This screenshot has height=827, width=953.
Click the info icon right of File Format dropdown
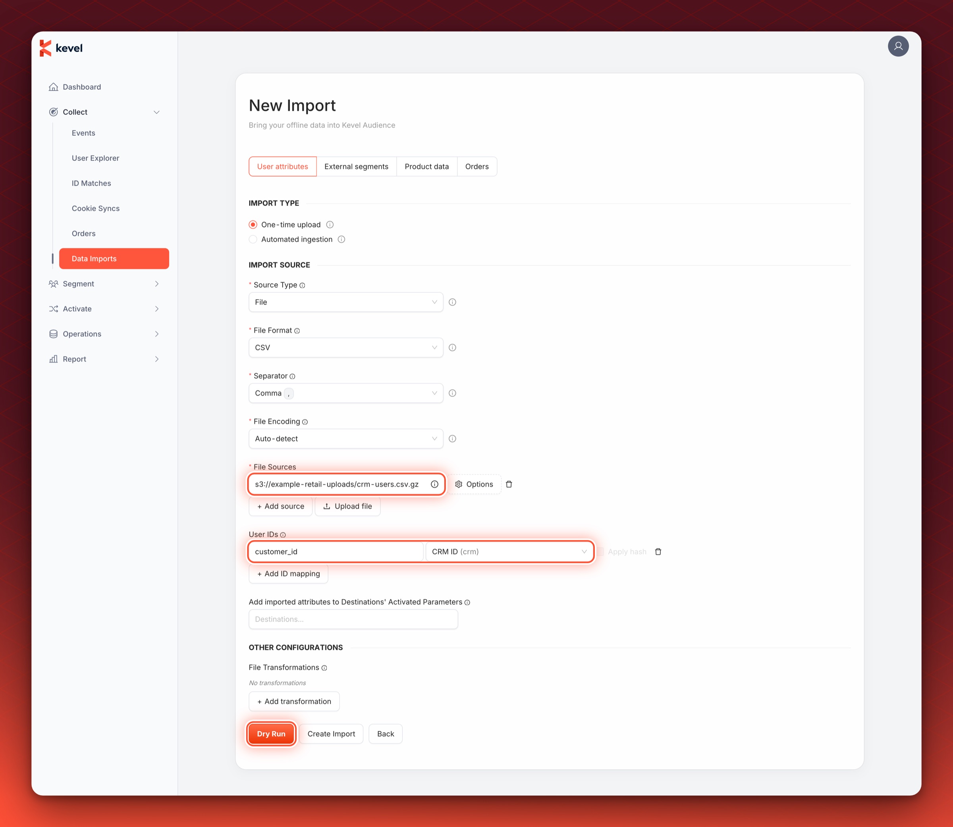point(452,347)
